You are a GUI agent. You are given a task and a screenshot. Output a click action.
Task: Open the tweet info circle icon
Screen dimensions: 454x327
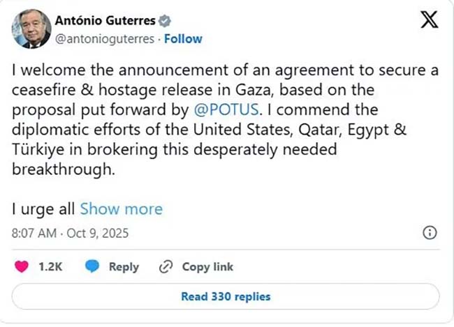430,232
